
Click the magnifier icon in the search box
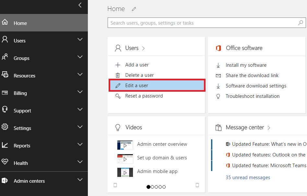[301, 23]
